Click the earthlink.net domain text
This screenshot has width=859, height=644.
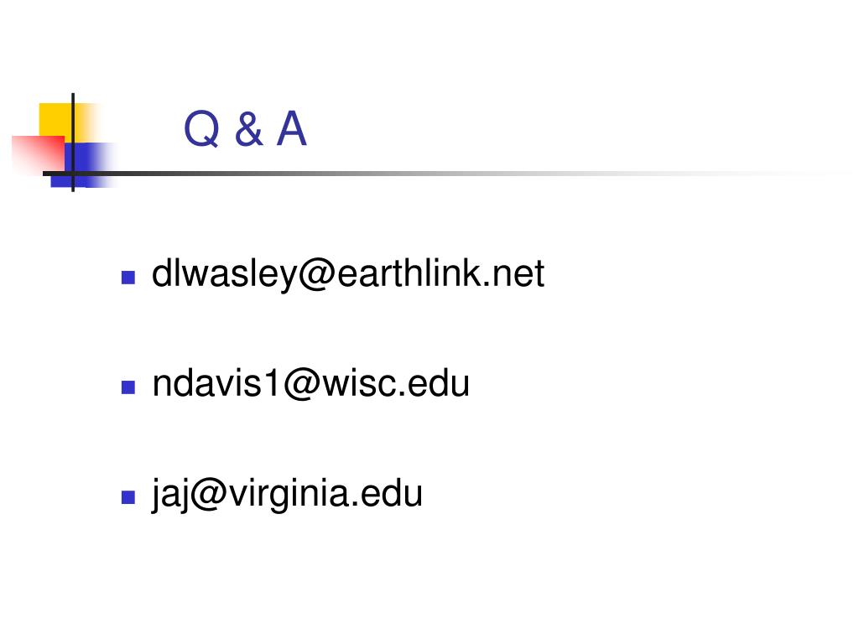[440, 273]
